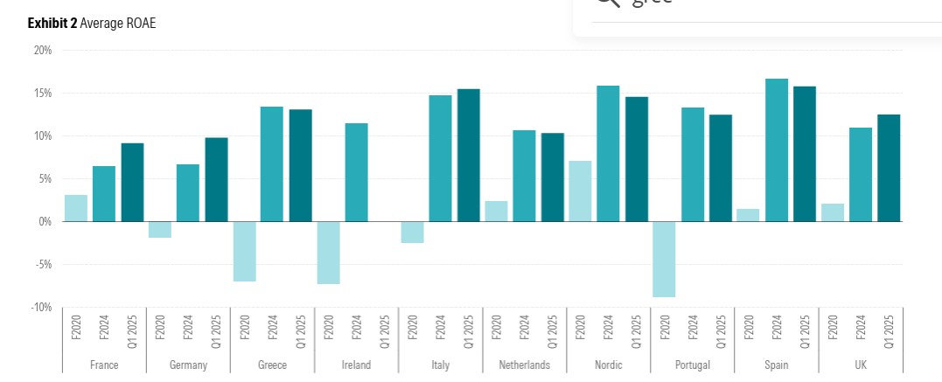Click Greece's negative F2020 bar
This screenshot has width=942, height=382.
tap(244, 251)
